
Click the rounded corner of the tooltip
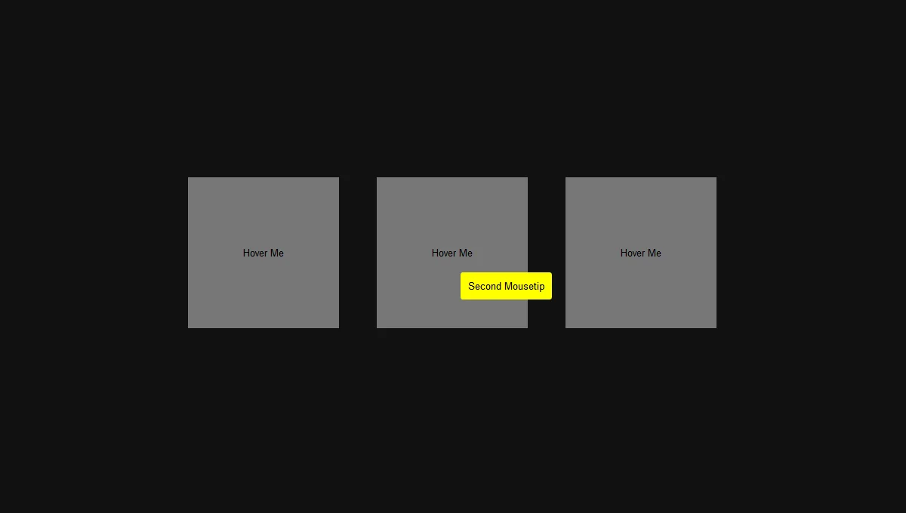click(463, 276)
